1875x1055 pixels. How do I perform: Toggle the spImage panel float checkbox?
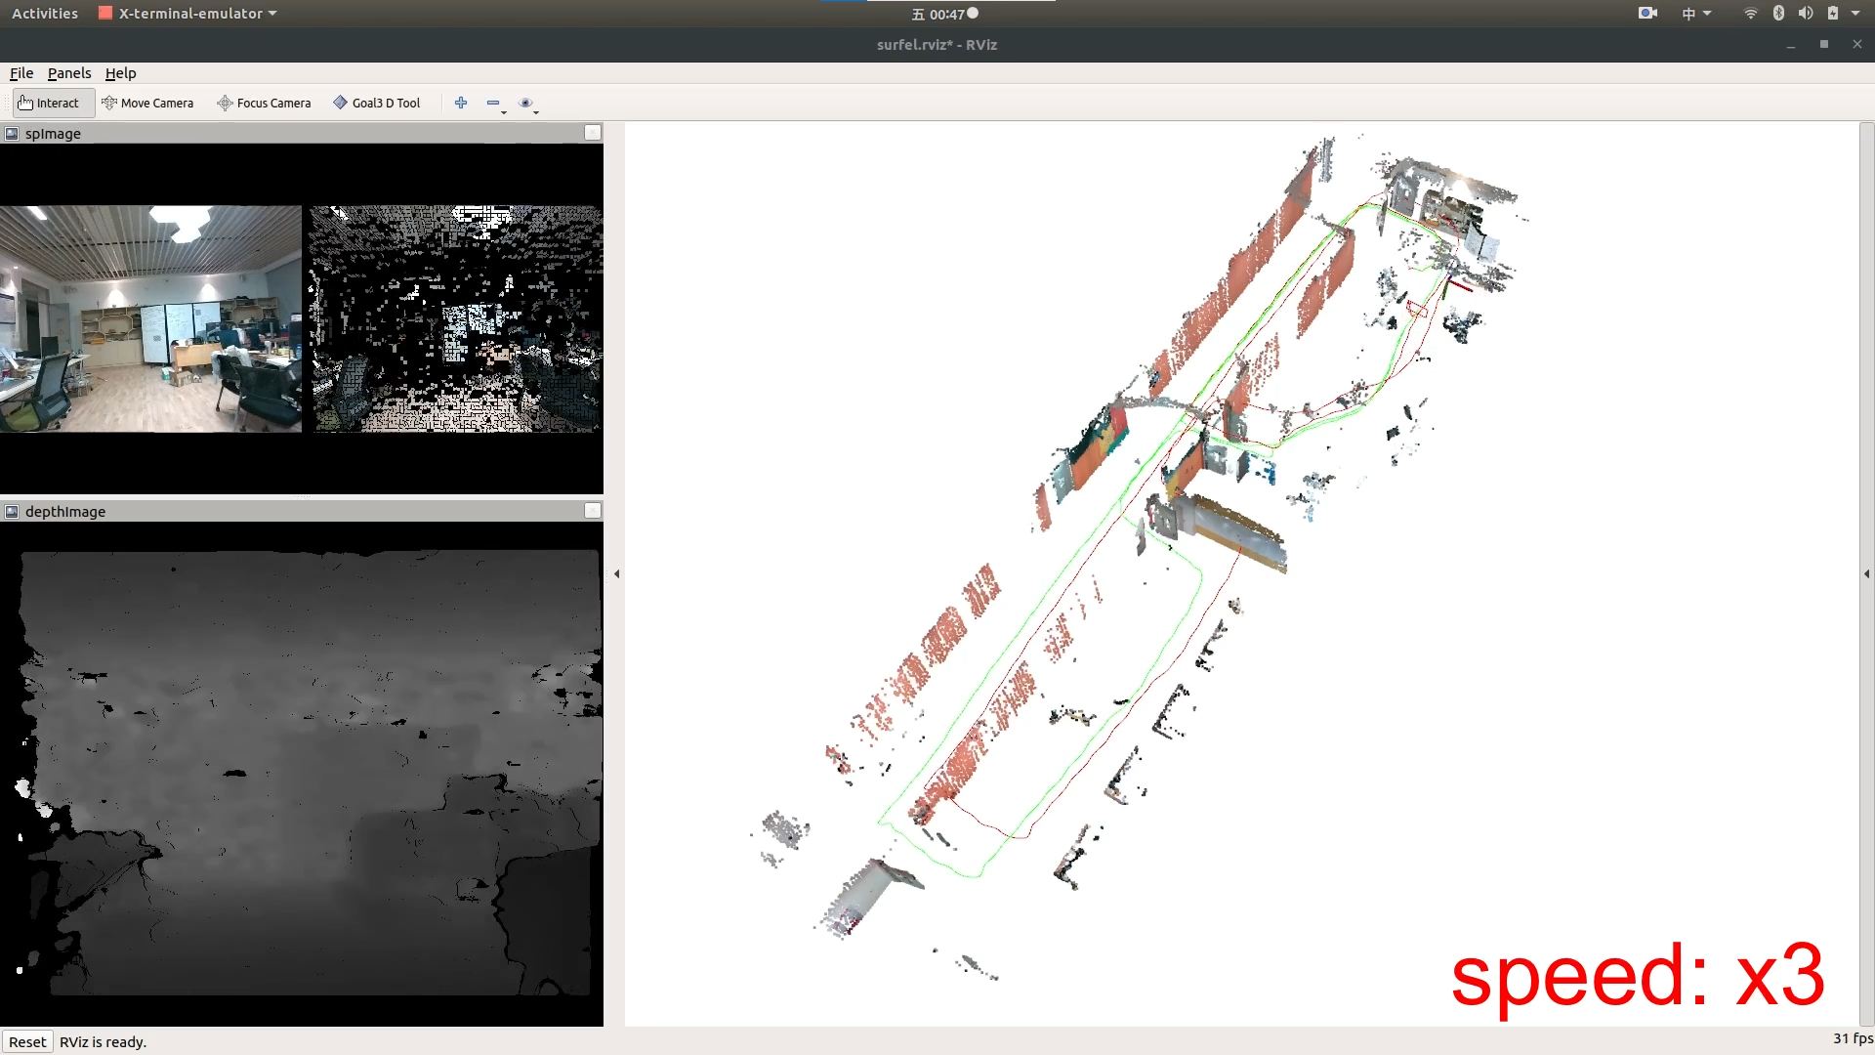tap(593, 132)
